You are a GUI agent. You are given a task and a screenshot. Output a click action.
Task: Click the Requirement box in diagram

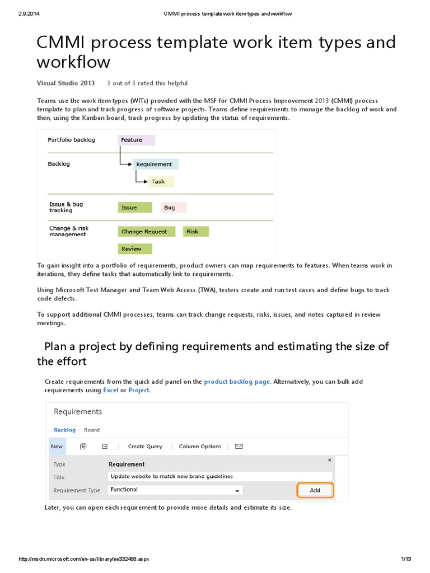click(x=155, y=164)
